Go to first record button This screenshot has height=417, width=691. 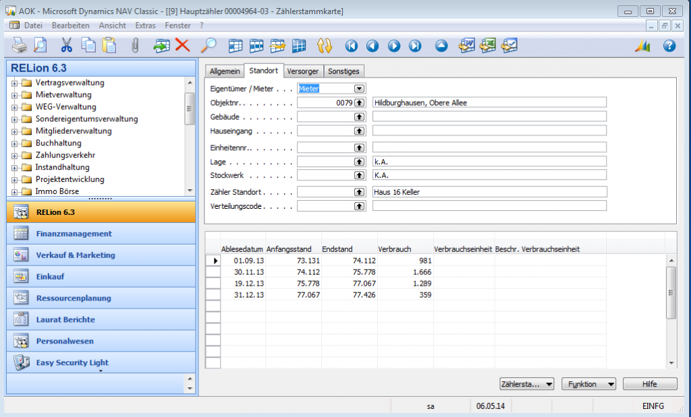pos(351,46)
